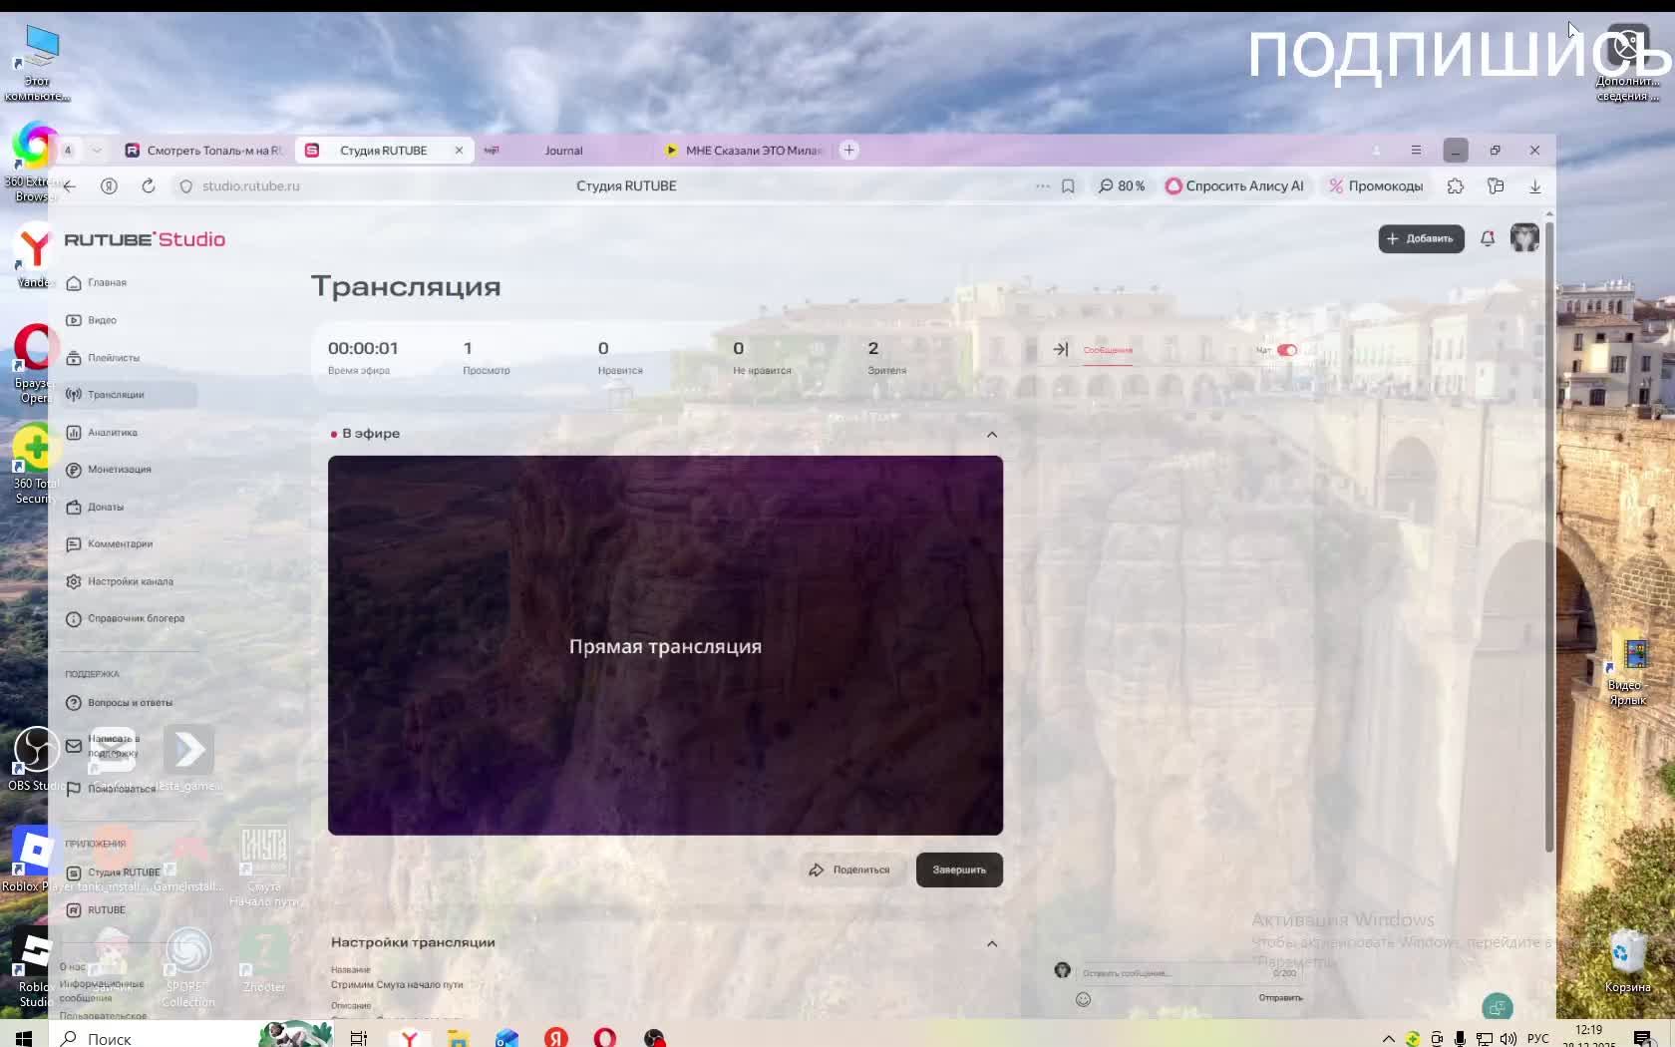Open the browser side panel icon
The image size is (1675, 1047).
pyautogui.click(x=1496, y=186)
